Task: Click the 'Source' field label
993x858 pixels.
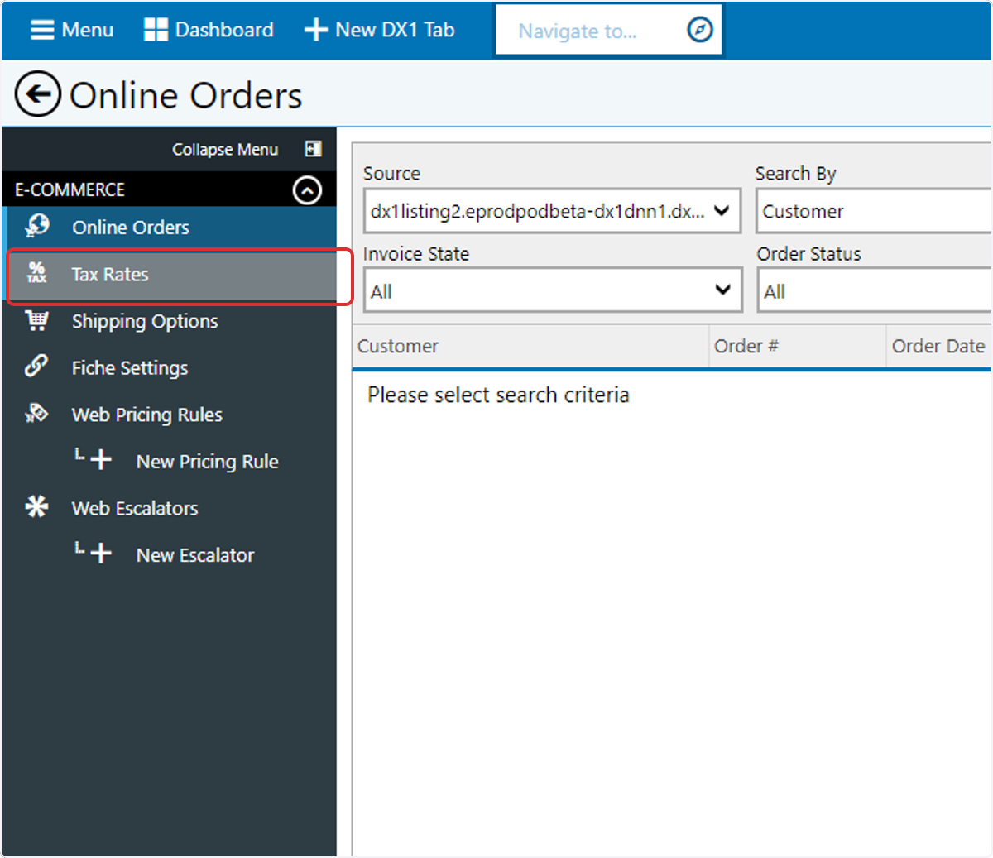Action: 391,174
